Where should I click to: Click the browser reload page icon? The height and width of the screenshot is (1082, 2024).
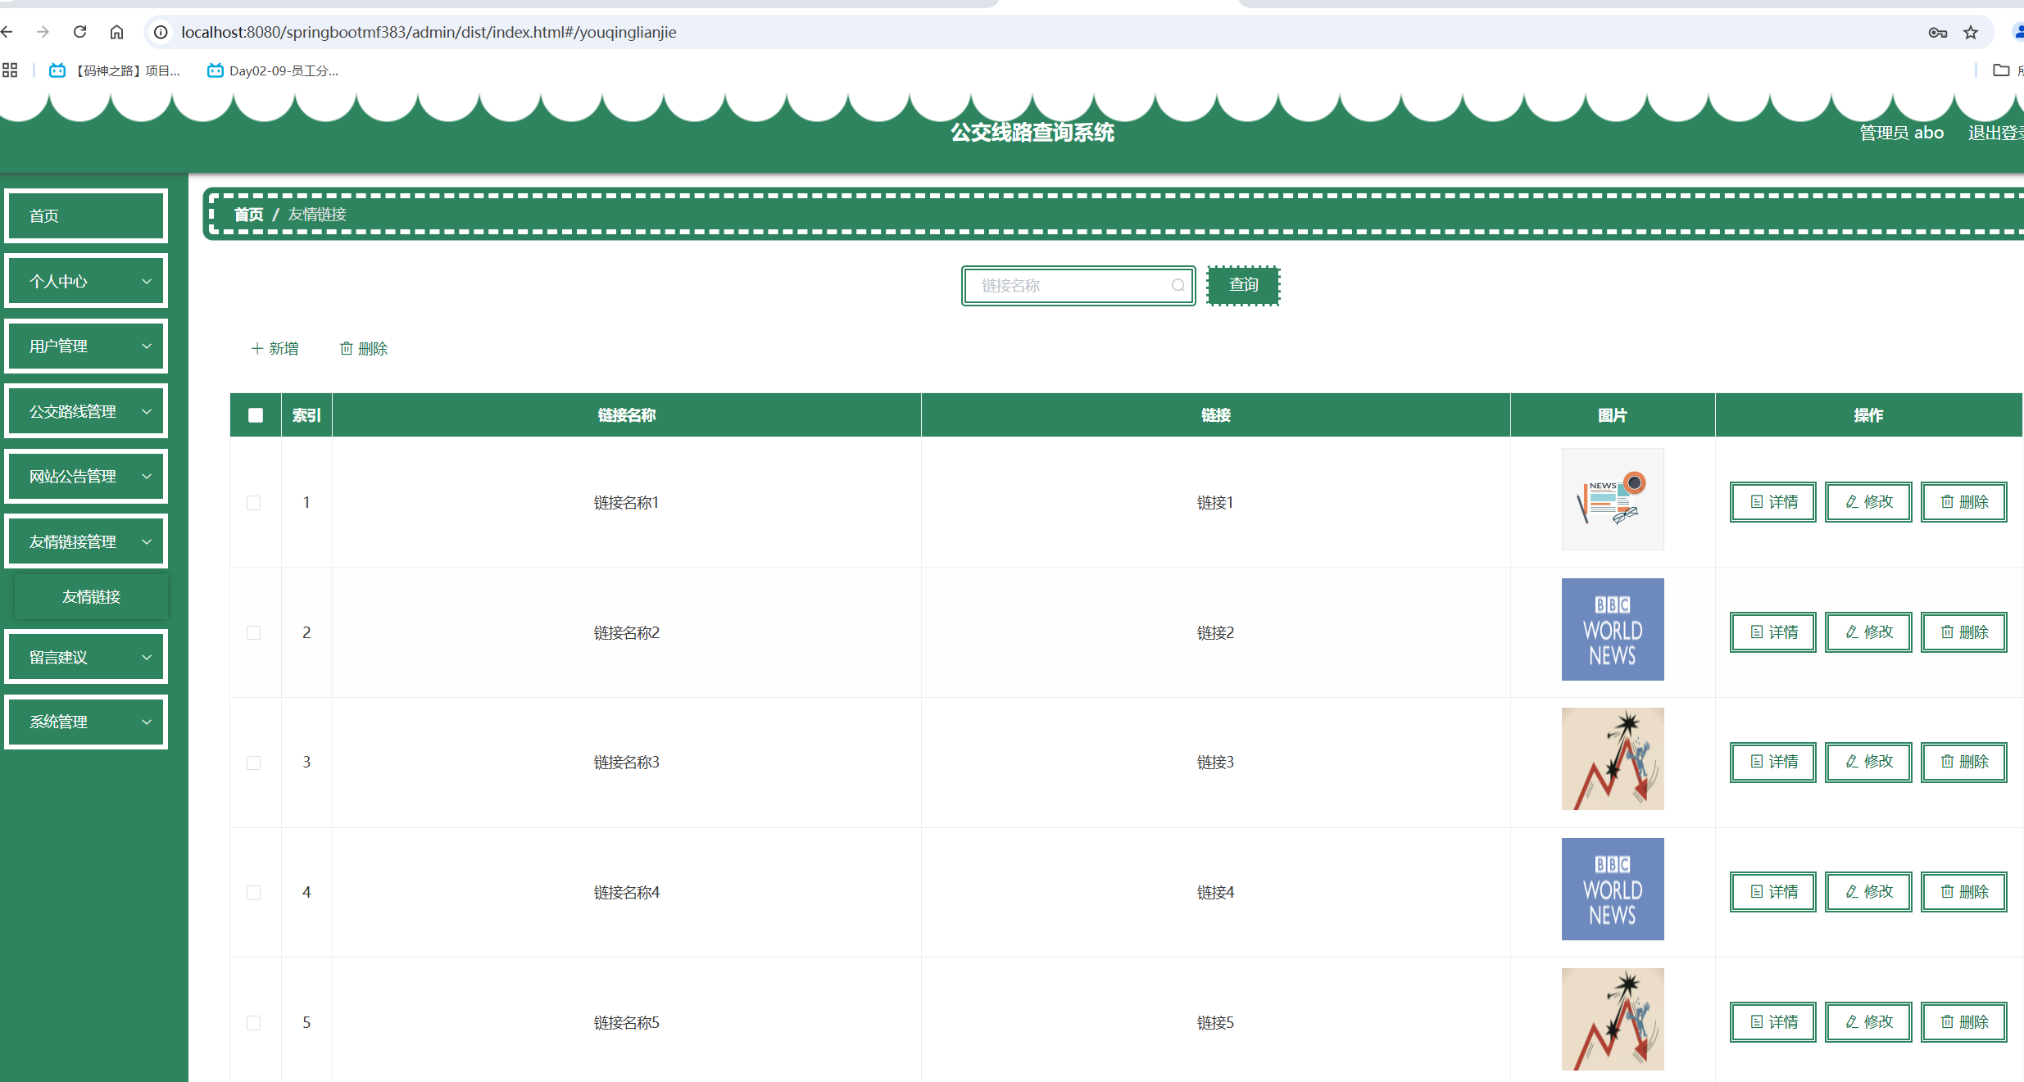point(79,32)
